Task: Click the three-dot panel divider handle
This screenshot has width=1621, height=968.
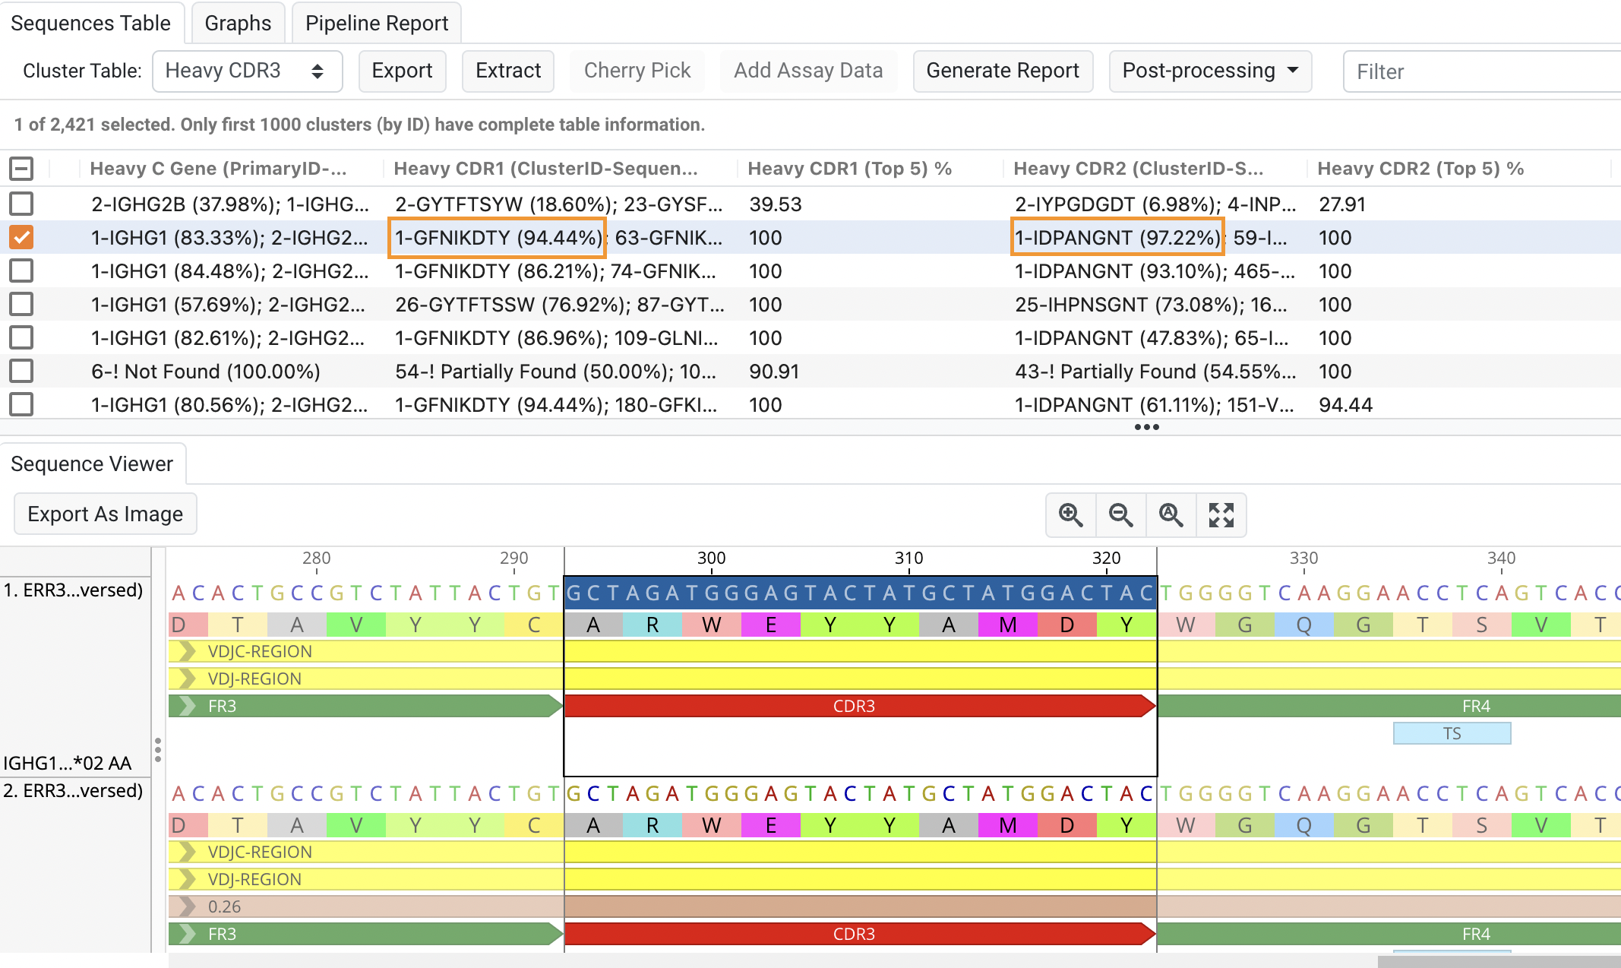Action: click(1146, 427)
